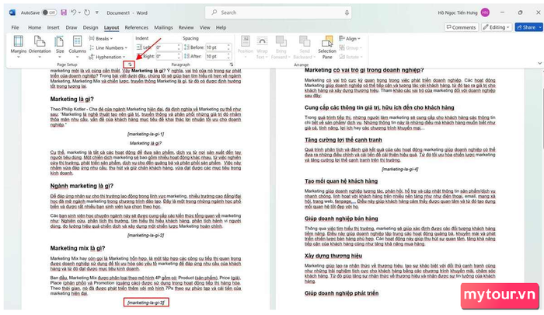The image size is (544, 315).
Task: Toggle the AutoSave switch
Action: click(49, 12)
